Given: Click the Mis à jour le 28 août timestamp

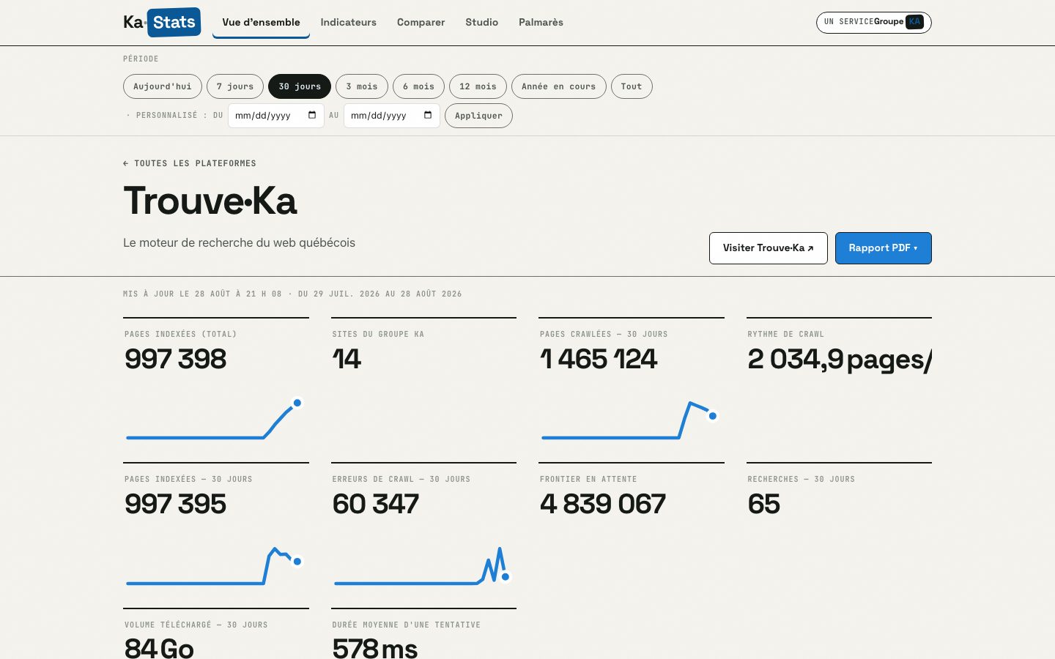Looking at the screenshot, I should point(292,294).
